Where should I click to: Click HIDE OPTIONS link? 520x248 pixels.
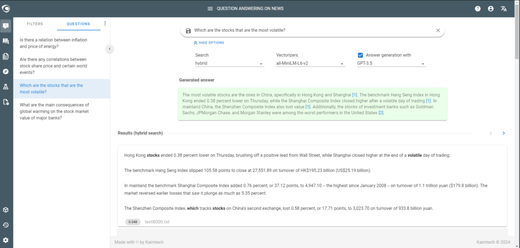209,43
